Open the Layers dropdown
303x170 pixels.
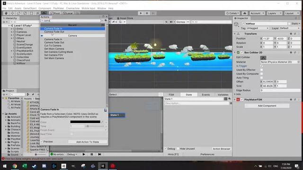point(275,13)
